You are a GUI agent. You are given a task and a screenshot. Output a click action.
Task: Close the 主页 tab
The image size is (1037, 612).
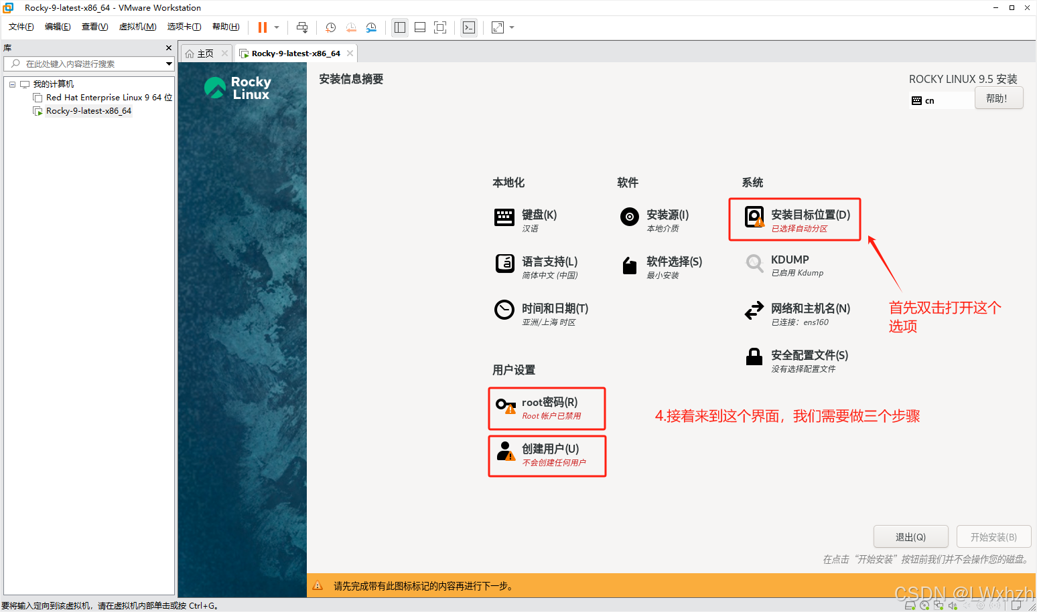(x=224, y=54)
